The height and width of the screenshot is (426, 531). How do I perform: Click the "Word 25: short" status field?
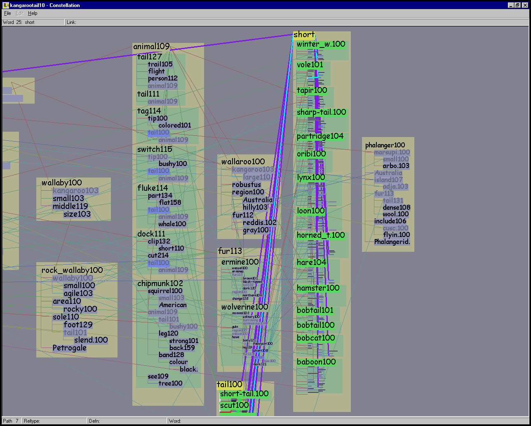33,22
